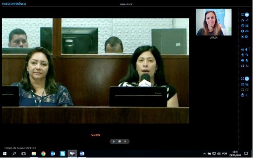Click the "CANAL IP-SESC" header text
This screenshot has width=253, height=158.
(x=126, y=4)
